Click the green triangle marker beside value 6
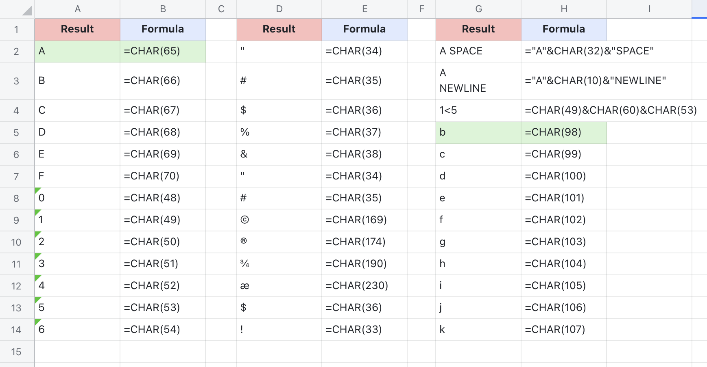This screenshot has width=707, height=367. (37, 322)
